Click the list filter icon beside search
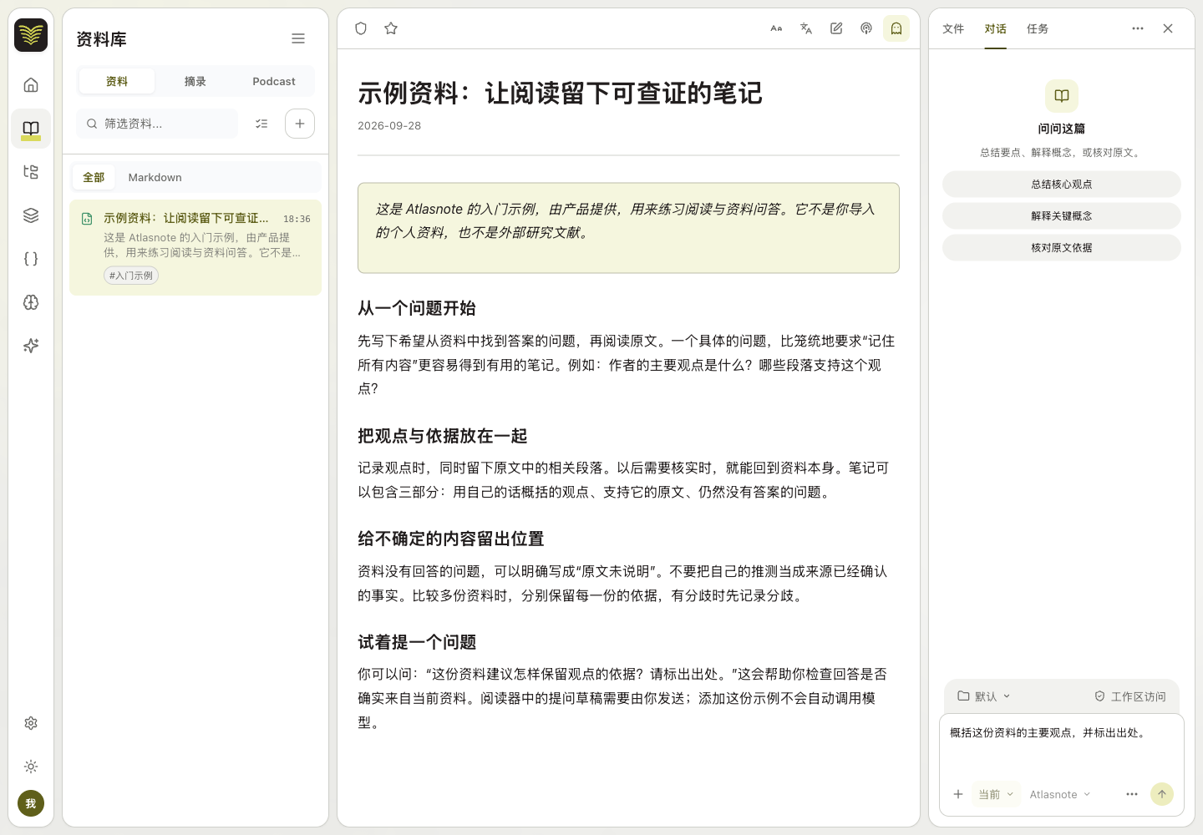This screenshot has width=1203, height=835. pos(261,124)
